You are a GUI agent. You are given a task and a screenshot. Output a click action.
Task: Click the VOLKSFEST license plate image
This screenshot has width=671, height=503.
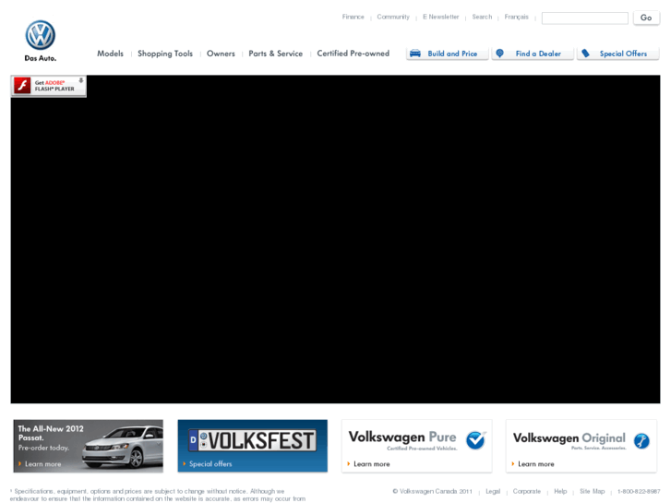pos(253,440)
